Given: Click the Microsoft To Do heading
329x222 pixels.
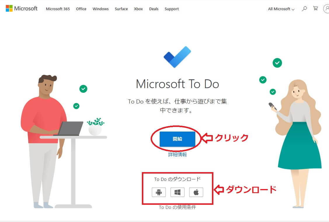Looking at the screenshot, I should pos(177,84).
